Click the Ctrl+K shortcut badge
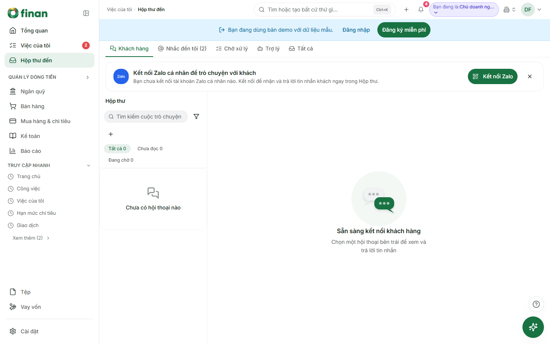This screenshot has width=550, height=344. pyautogui.click(x=382, y=10)
